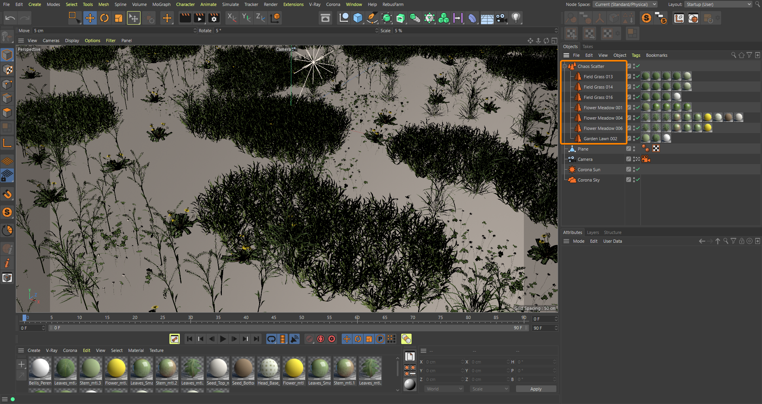Open the MoGraph menu
The height and width of the screenshot is (404, 762).
[161, 4]
